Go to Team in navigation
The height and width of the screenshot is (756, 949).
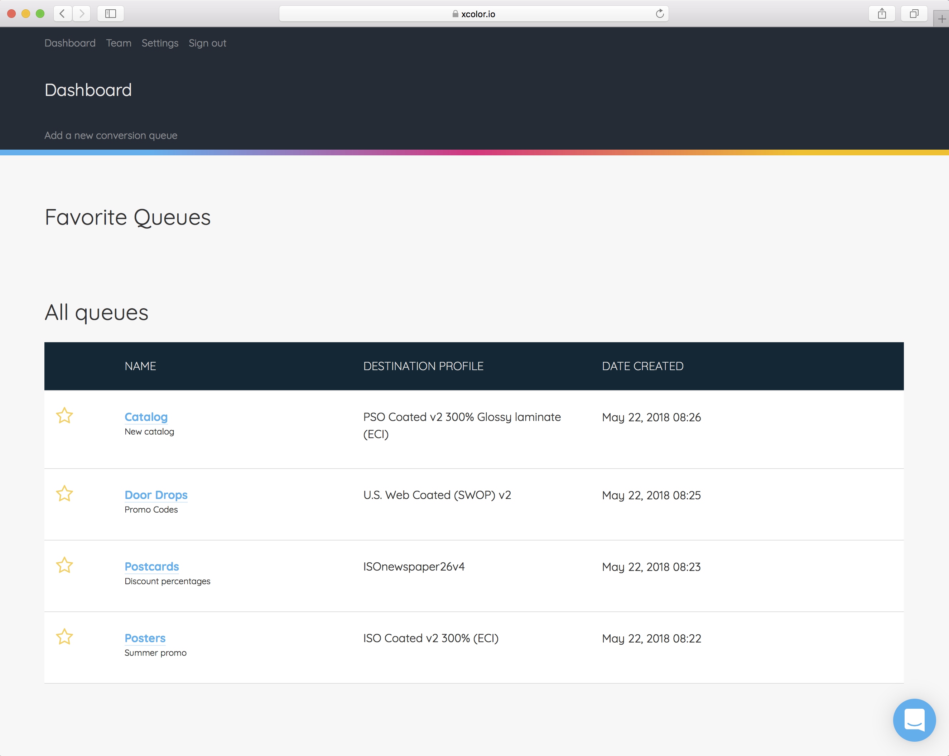(119, 43)
